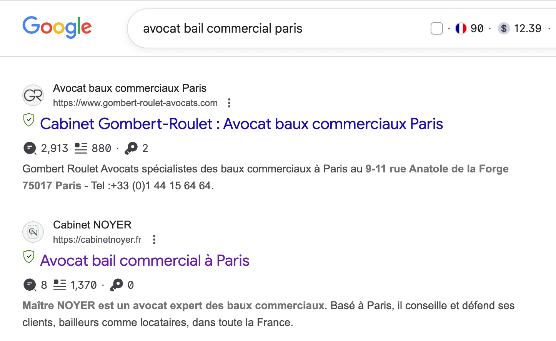Click the text lines icon next to 1,370
Screen dimensions: 556x341
60,285
